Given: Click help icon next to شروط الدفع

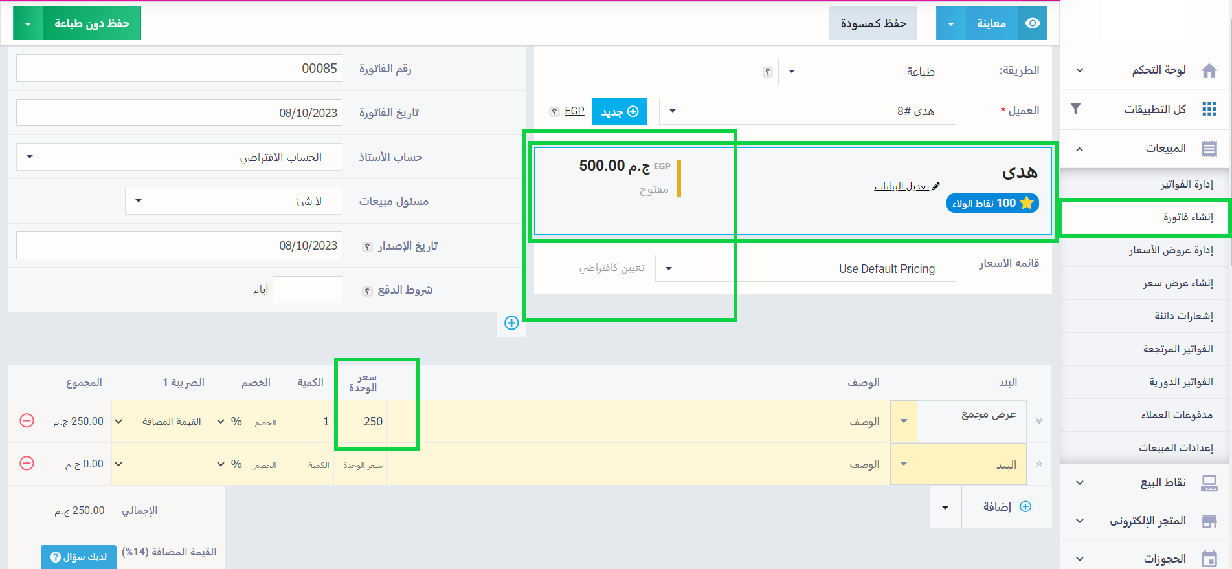Looking at the screenshot, I should coord(367,291).
